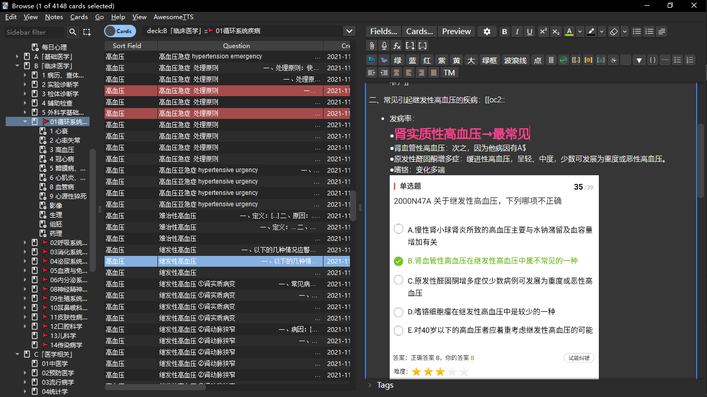Open the text color picker dropdown arrow
707x397 pixels.
(580, 32)
